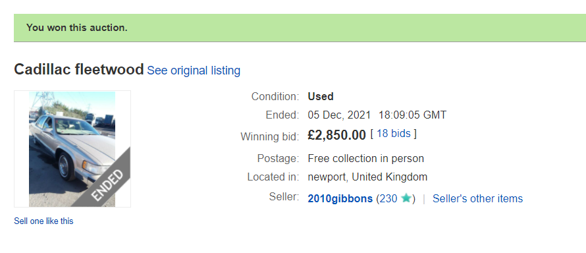Click the 230 feedback score number
Viewport: 586px width, 253px height.
(388, 198)
